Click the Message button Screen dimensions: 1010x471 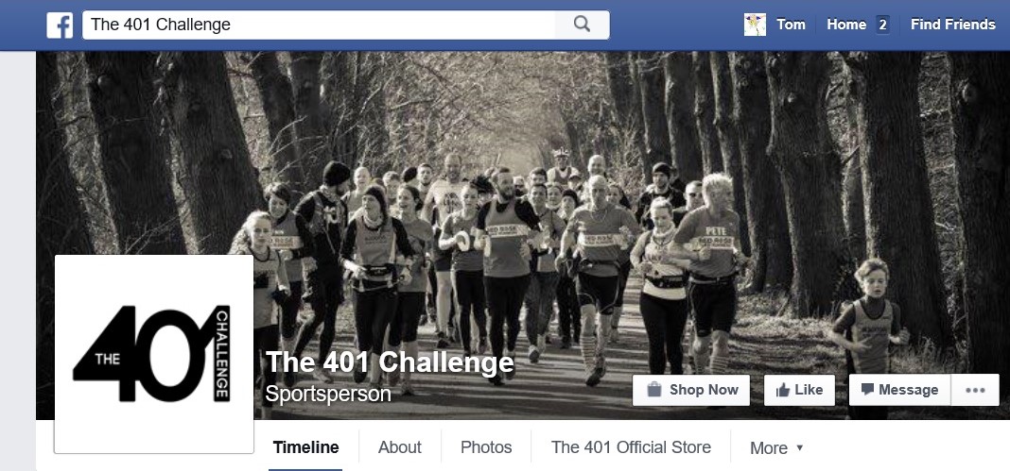(x=900, y=390)
